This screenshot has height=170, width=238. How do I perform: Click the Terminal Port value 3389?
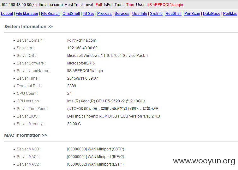point(71,86)
